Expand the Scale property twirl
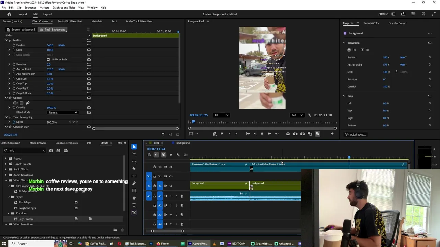 [9, 50]
